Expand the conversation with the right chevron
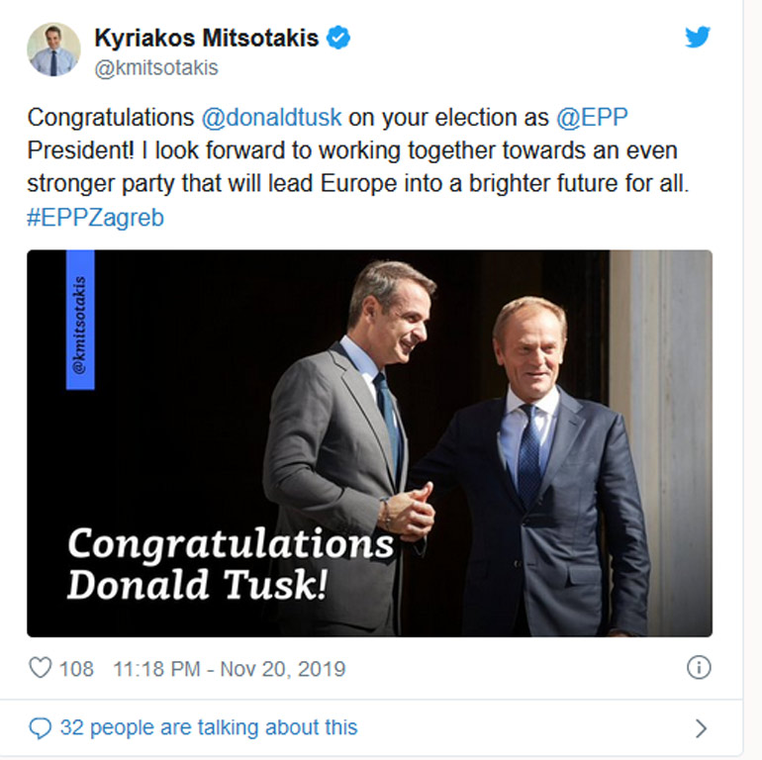Viewport: 762px width, 760px height. 701,728
